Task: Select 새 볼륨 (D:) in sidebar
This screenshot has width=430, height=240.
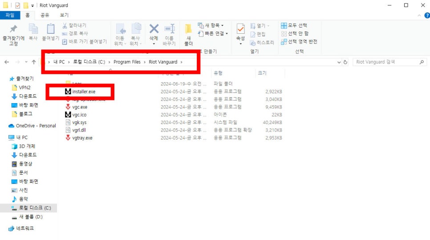Action: [x=27, y=217]
